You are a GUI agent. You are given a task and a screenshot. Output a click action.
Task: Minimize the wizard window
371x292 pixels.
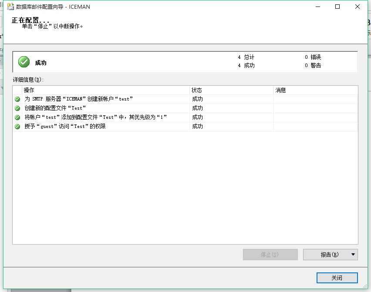point(318,7)
